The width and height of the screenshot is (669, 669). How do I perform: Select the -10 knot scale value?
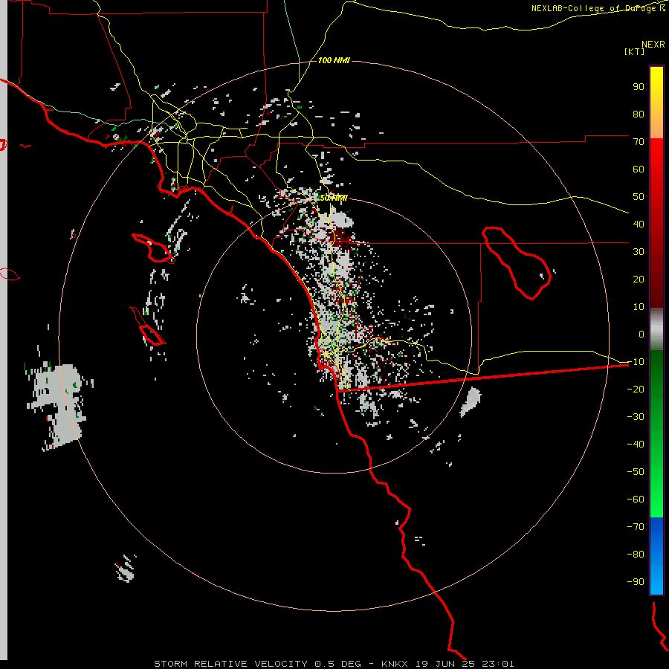(x=636, y=362)
